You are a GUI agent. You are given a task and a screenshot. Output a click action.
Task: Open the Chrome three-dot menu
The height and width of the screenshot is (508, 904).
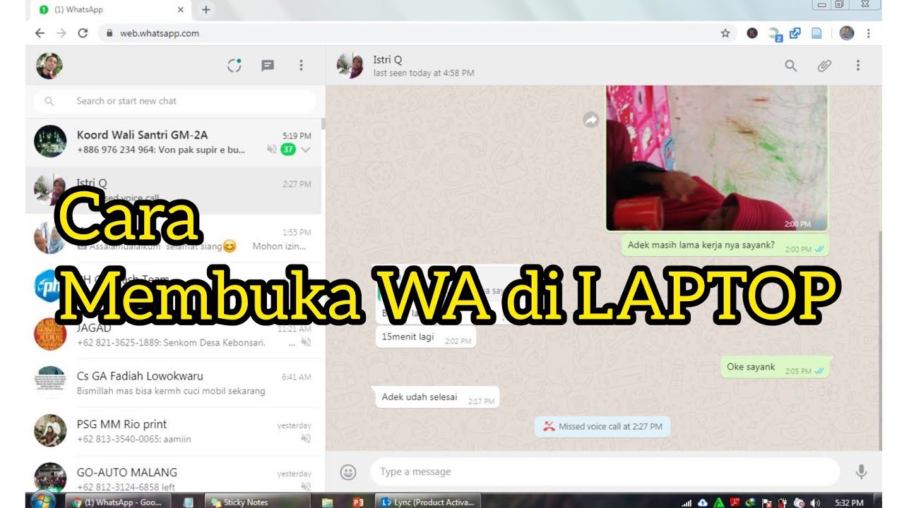tap(868, 33)
